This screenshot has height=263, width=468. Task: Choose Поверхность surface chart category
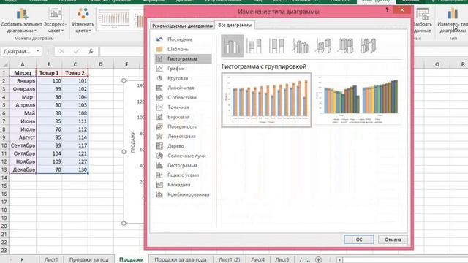(183, 126)
